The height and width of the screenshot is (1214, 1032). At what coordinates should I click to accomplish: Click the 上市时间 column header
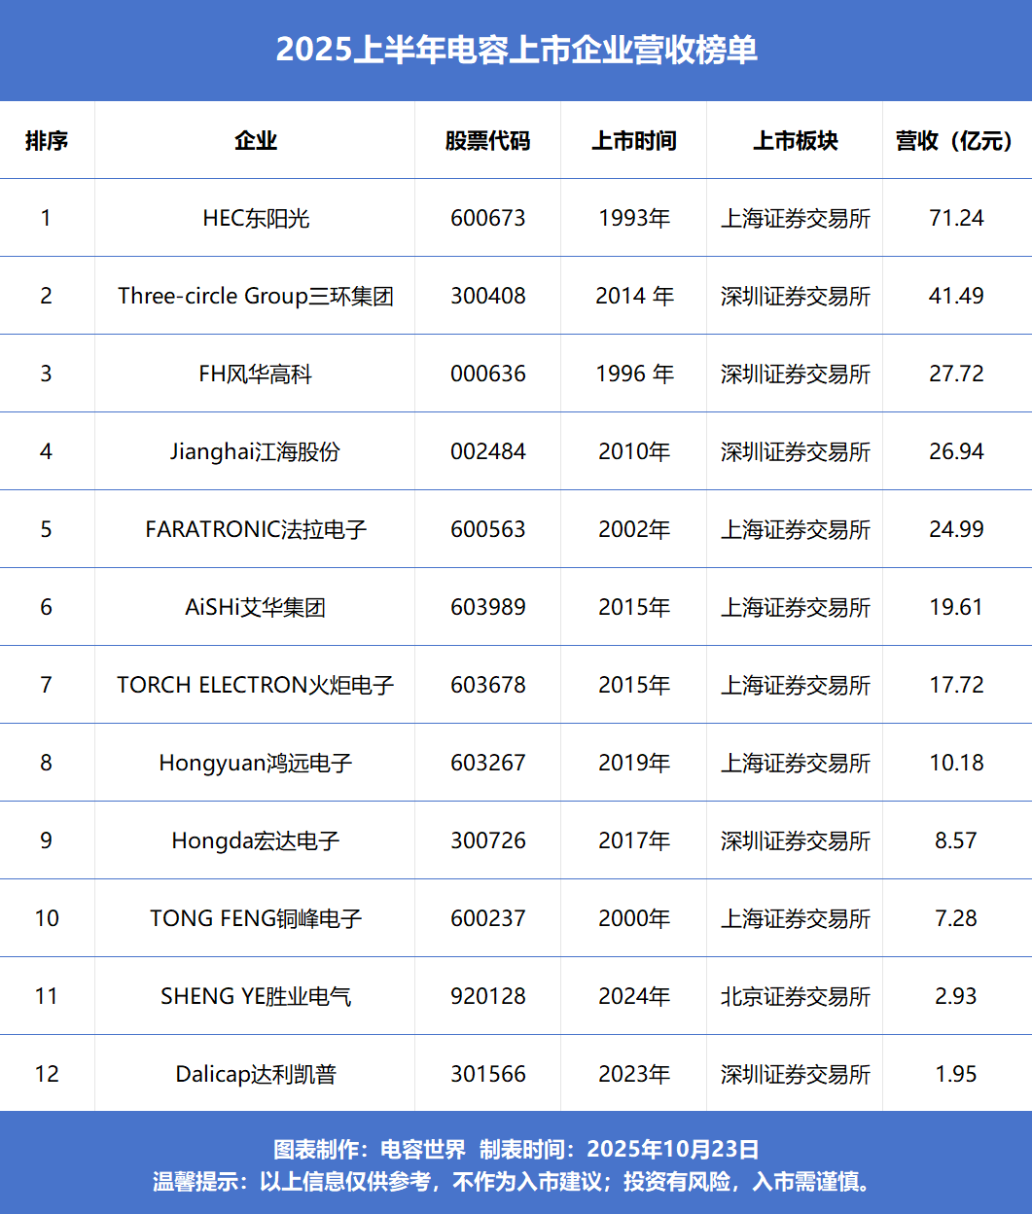634,141
